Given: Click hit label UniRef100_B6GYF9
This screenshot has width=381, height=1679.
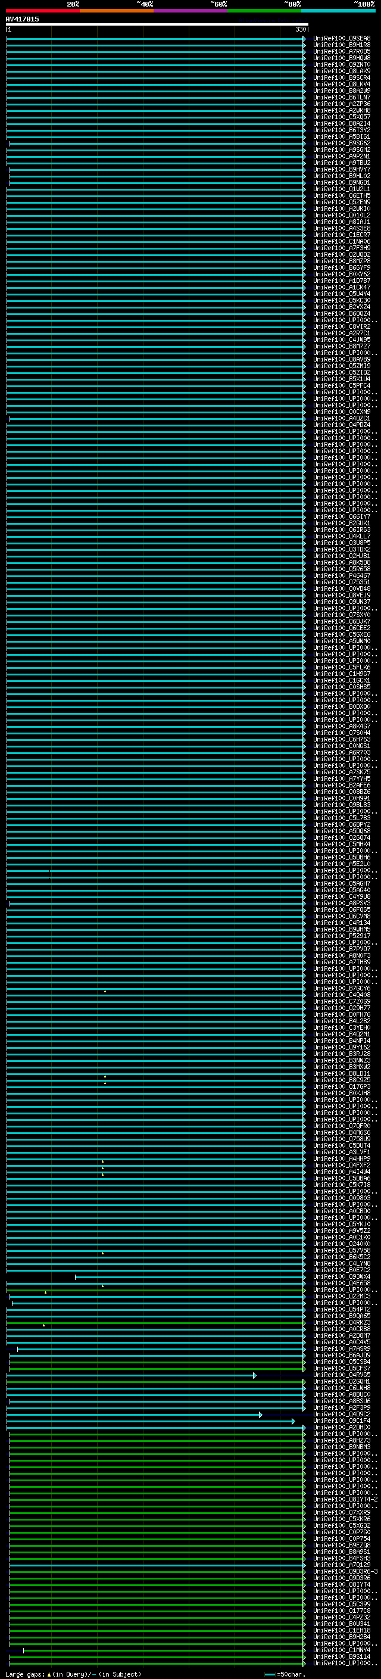Looking at the screenshot, I should (341, 267).
